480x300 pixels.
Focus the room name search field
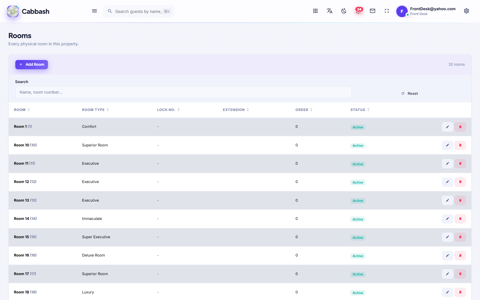183,92
